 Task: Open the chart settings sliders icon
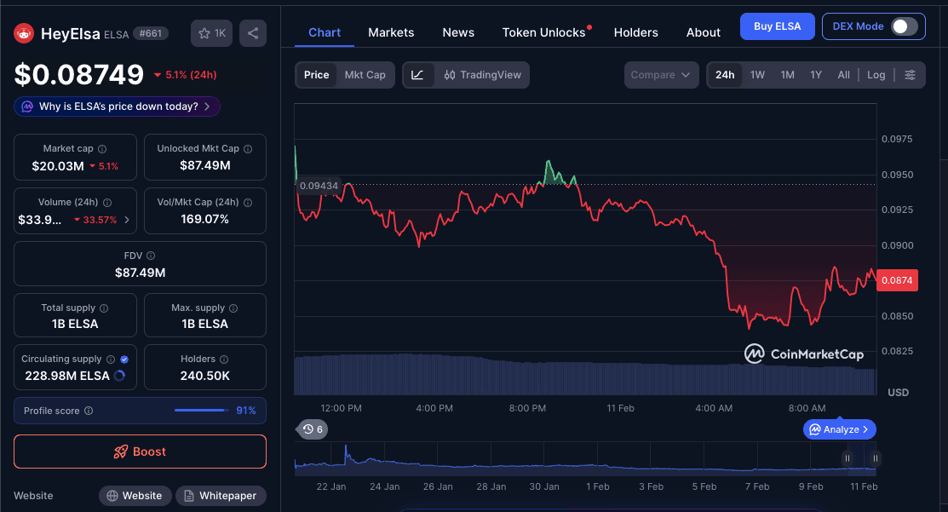coord(911,75)
